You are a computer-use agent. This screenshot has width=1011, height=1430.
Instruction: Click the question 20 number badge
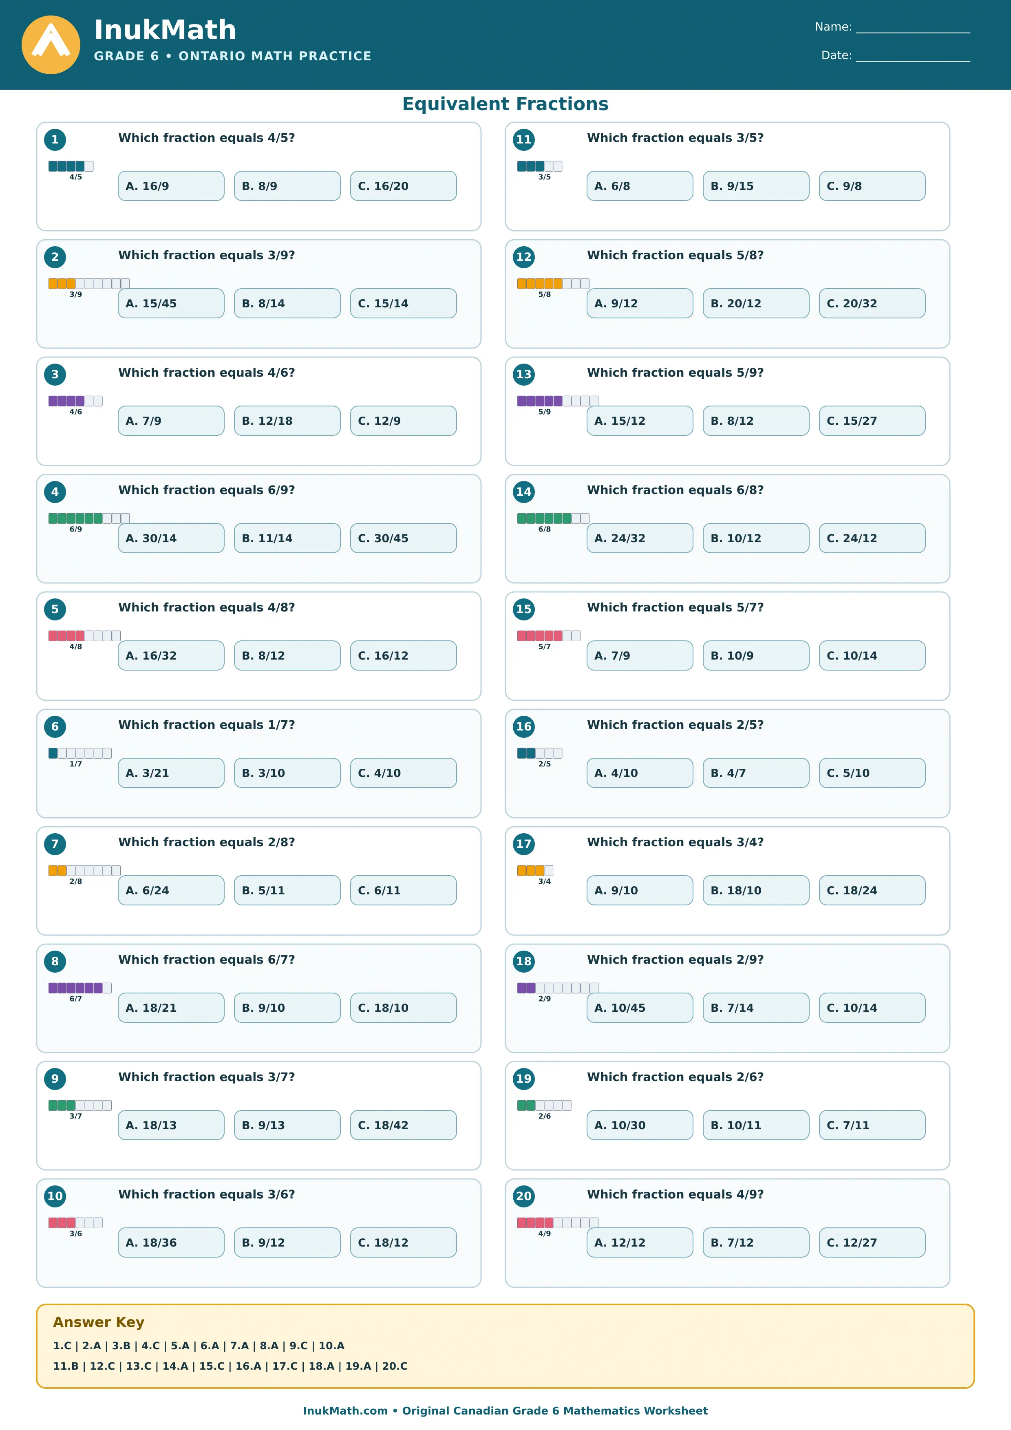click(524, 1196)
